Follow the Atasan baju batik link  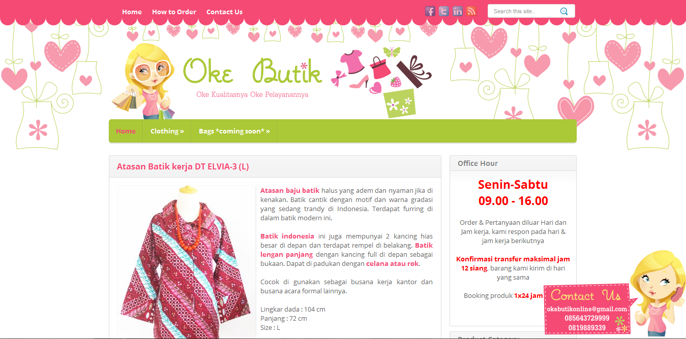[290, 190]
